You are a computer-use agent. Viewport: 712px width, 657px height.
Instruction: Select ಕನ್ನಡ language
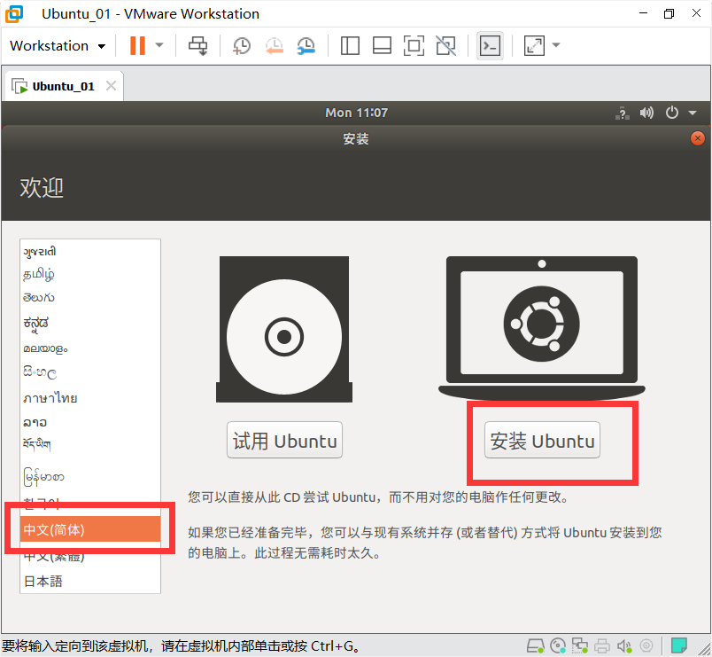pyautogui.click(x=90, y=324)
